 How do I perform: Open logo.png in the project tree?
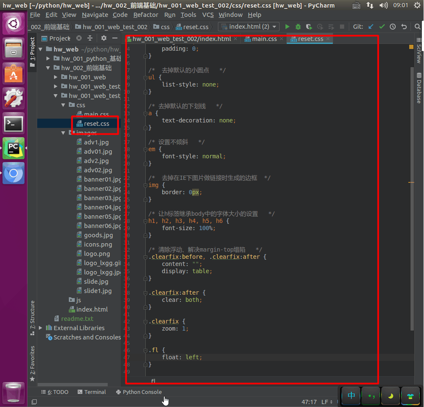click(x=97, y=254)
